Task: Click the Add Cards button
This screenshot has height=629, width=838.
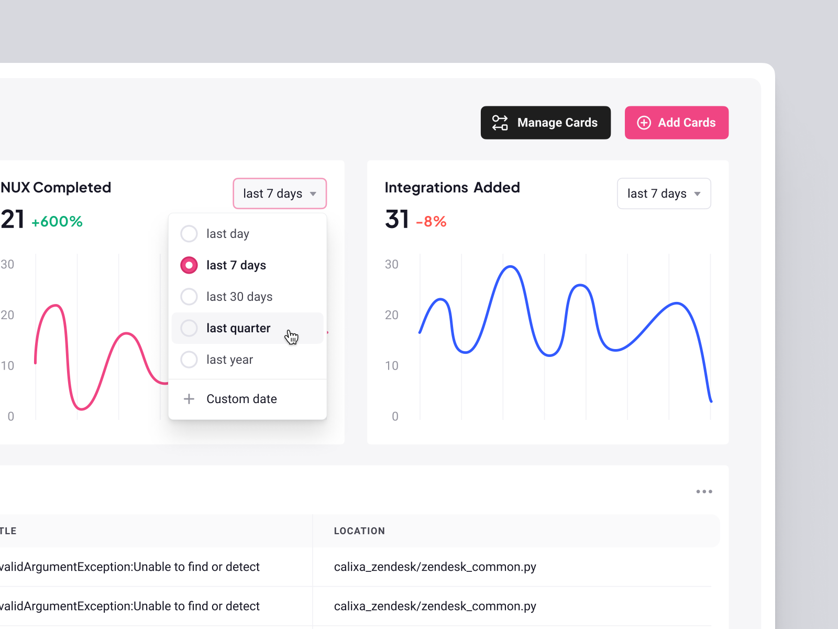Action: click(676, 122)
